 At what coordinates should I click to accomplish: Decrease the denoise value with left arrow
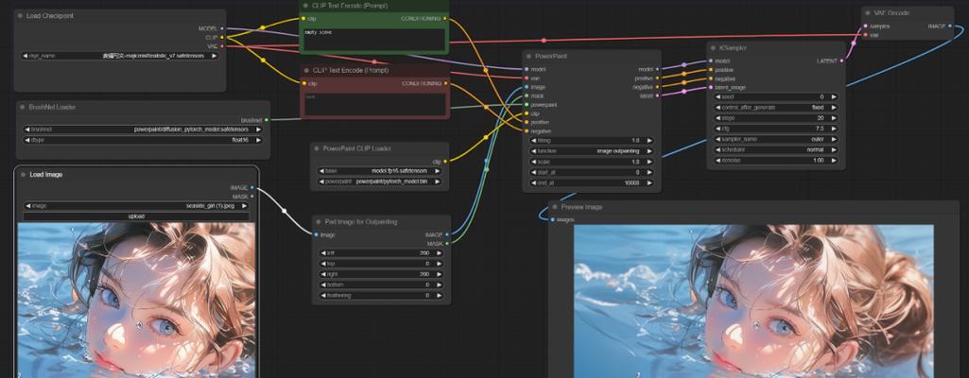[718, 160]
